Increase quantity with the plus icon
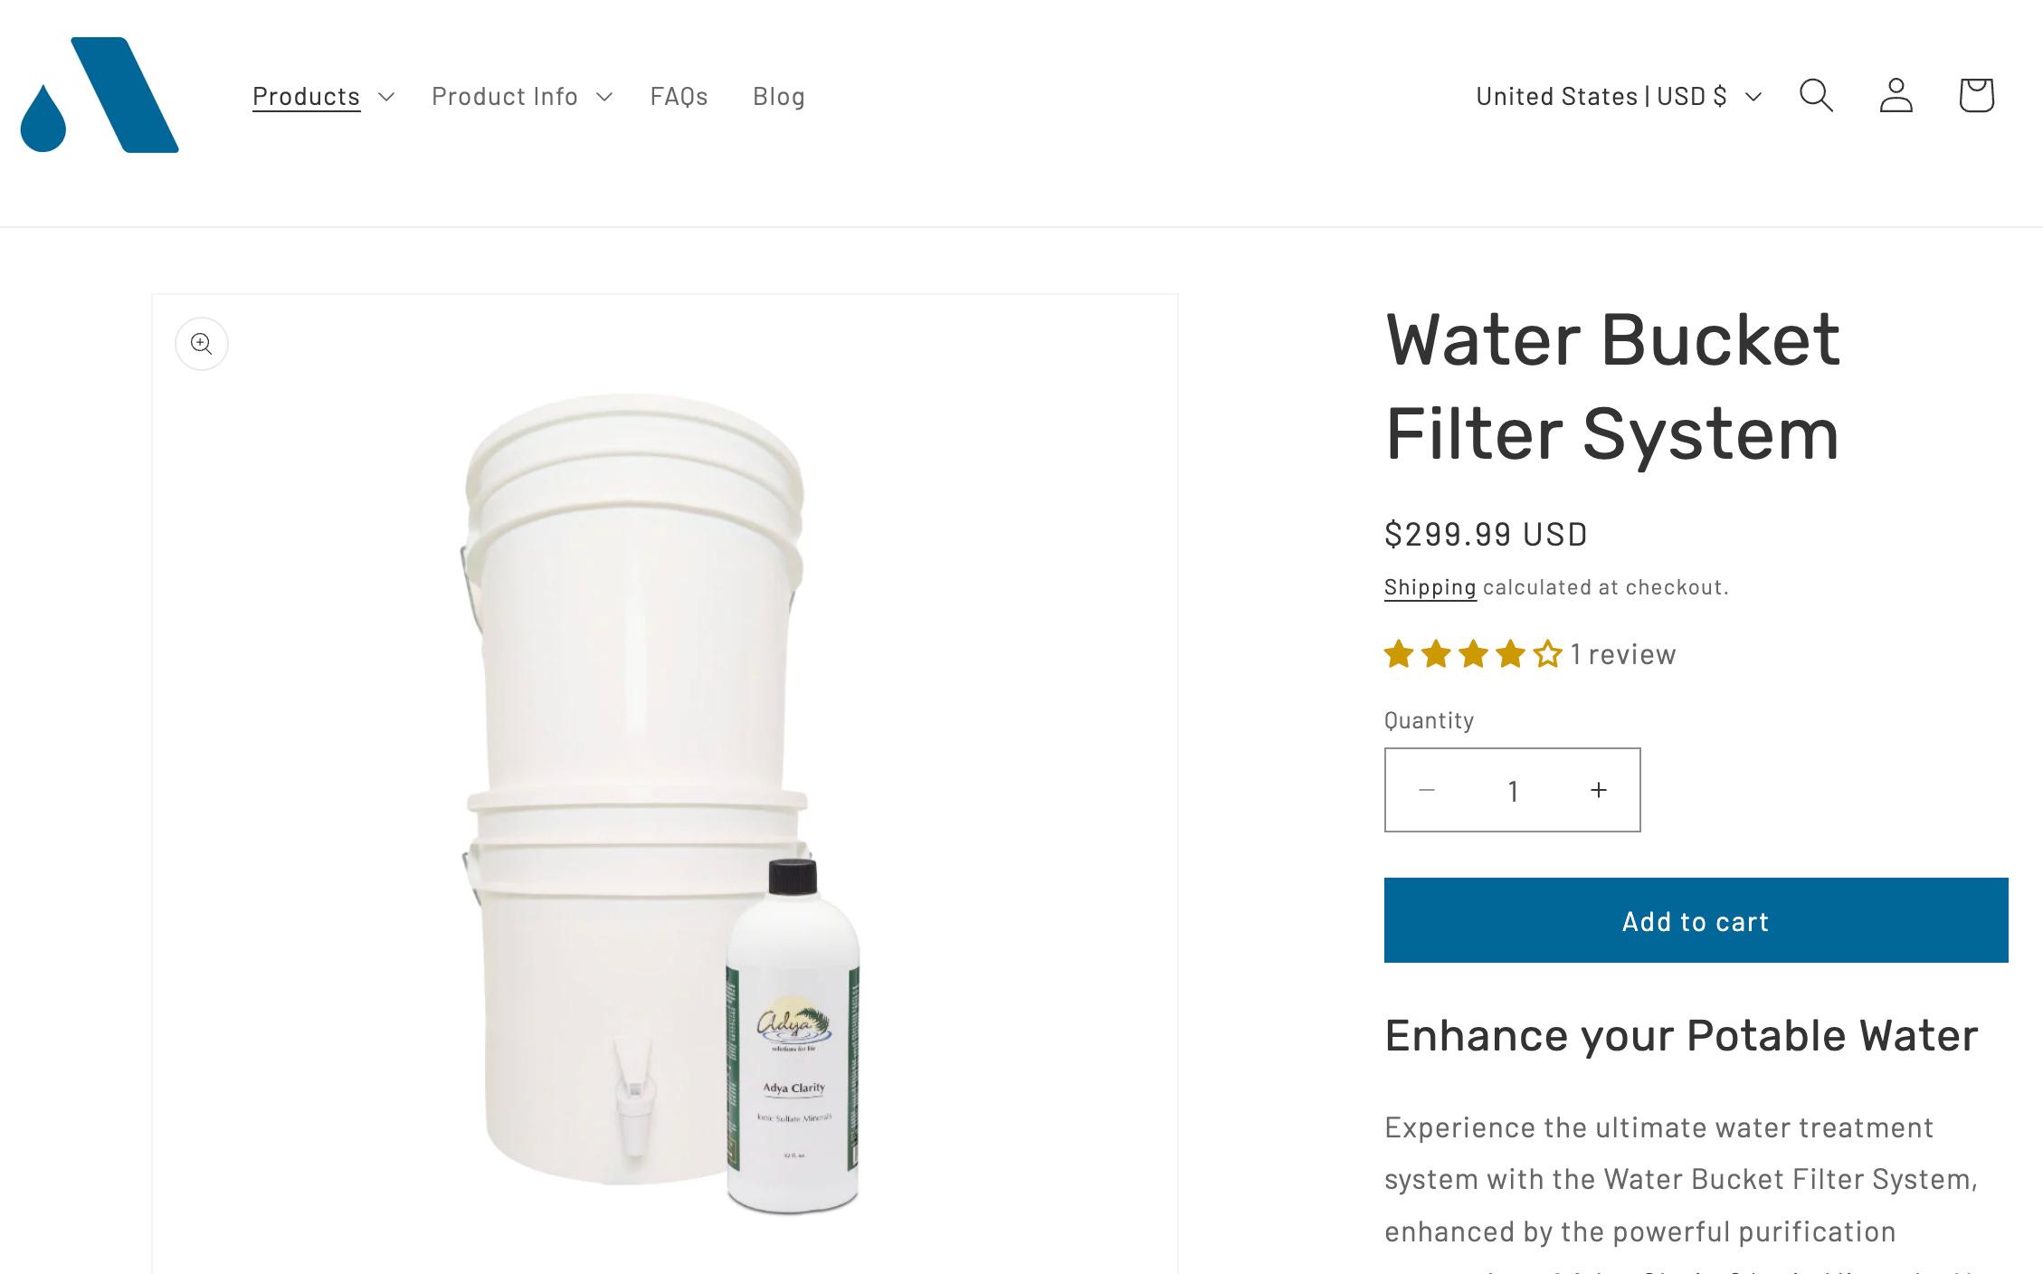The image size is (2043, 1274). click(x=1599, y=790)
